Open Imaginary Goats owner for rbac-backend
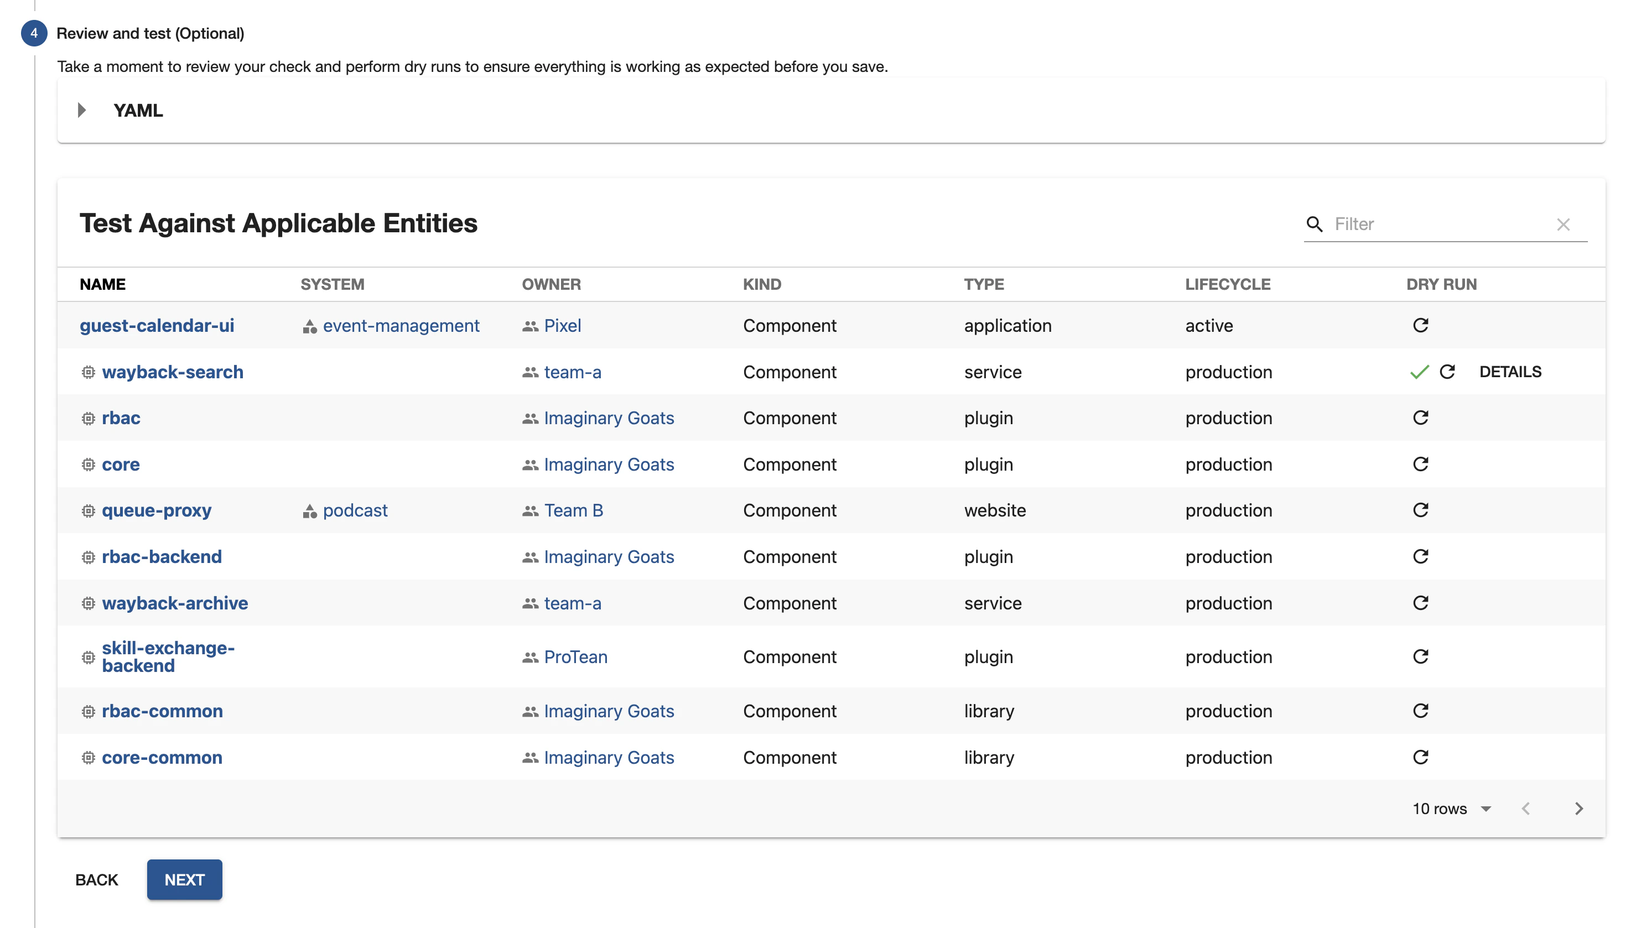This screenshot has width=1641, height=928. [608, 557]
